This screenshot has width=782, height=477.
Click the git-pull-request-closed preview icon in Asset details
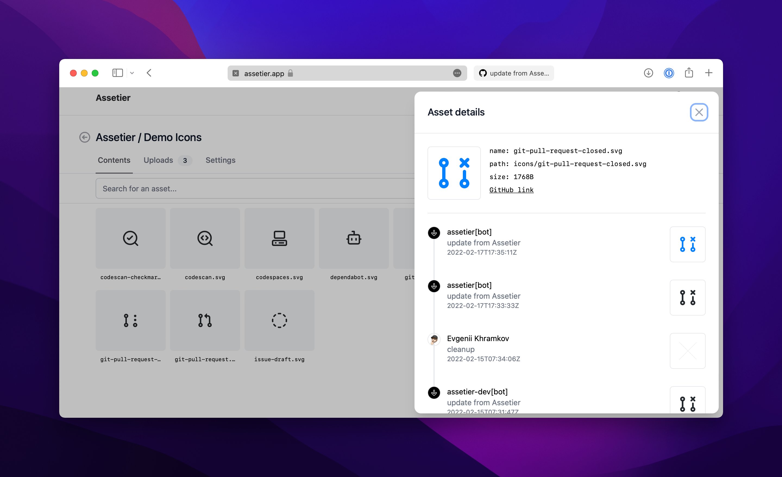pyautogui.click(x=454, y=173)
